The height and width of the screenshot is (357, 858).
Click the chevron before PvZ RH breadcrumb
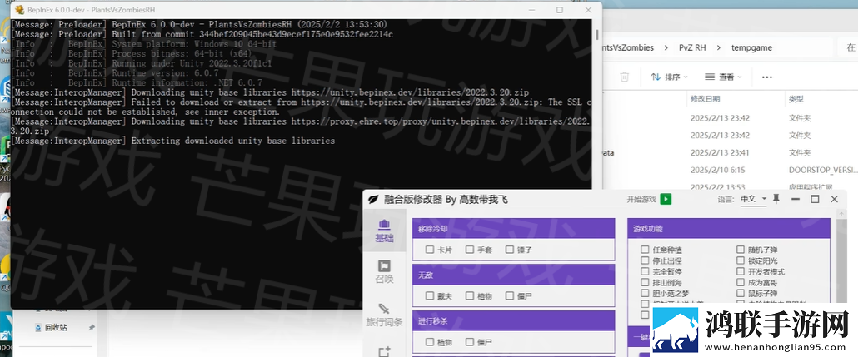click(x=666, y=47)
